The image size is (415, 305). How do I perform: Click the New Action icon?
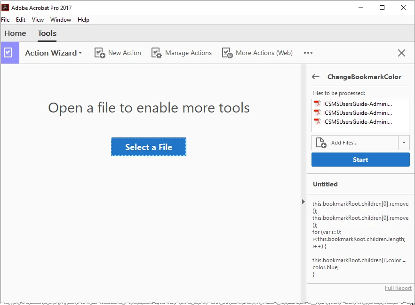pos(100,53)
